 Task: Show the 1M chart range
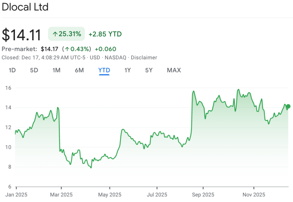coord(56,70)
